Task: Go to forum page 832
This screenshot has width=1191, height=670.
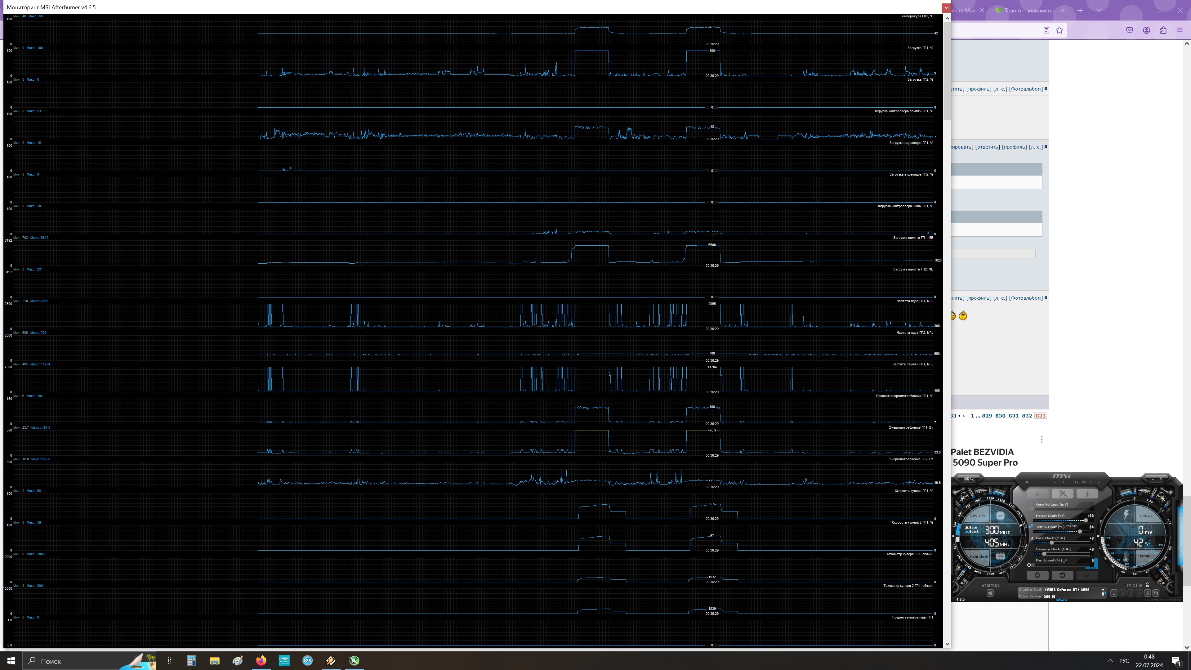Action: click(1027, 416)
